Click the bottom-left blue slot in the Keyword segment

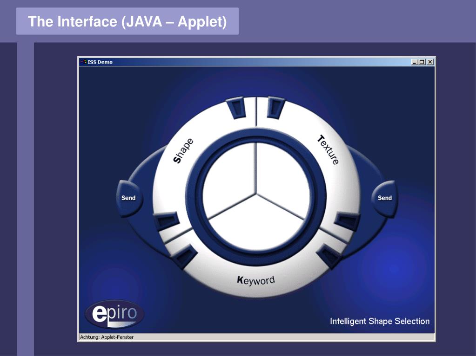(x=184, y=255)
